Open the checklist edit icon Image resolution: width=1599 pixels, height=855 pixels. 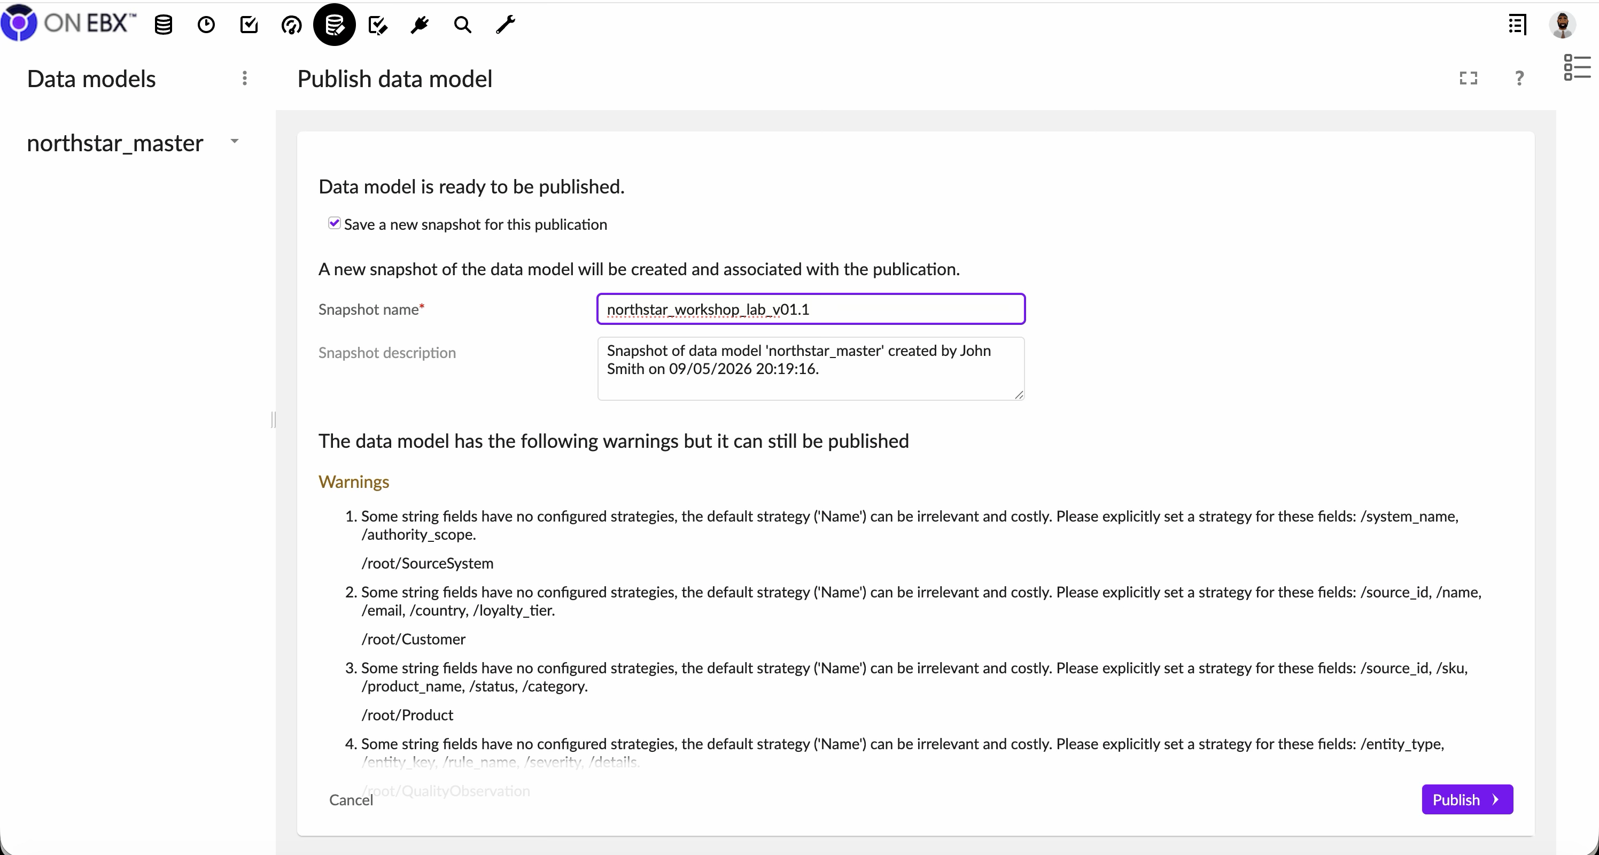(x=377, y=25)
